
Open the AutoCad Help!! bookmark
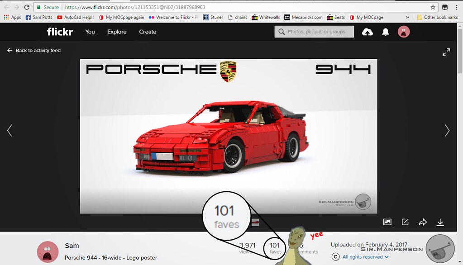[75, 18]
